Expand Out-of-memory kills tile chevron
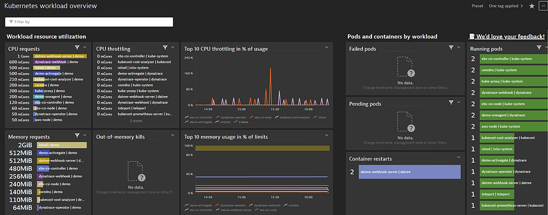 point(172,135)
